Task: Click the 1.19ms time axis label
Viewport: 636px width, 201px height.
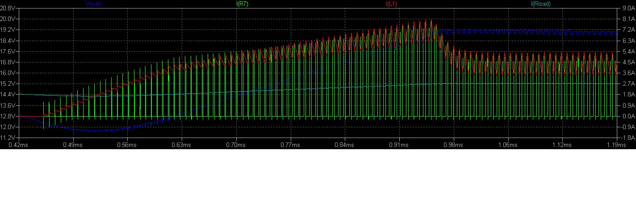Action: click(616, 145)
